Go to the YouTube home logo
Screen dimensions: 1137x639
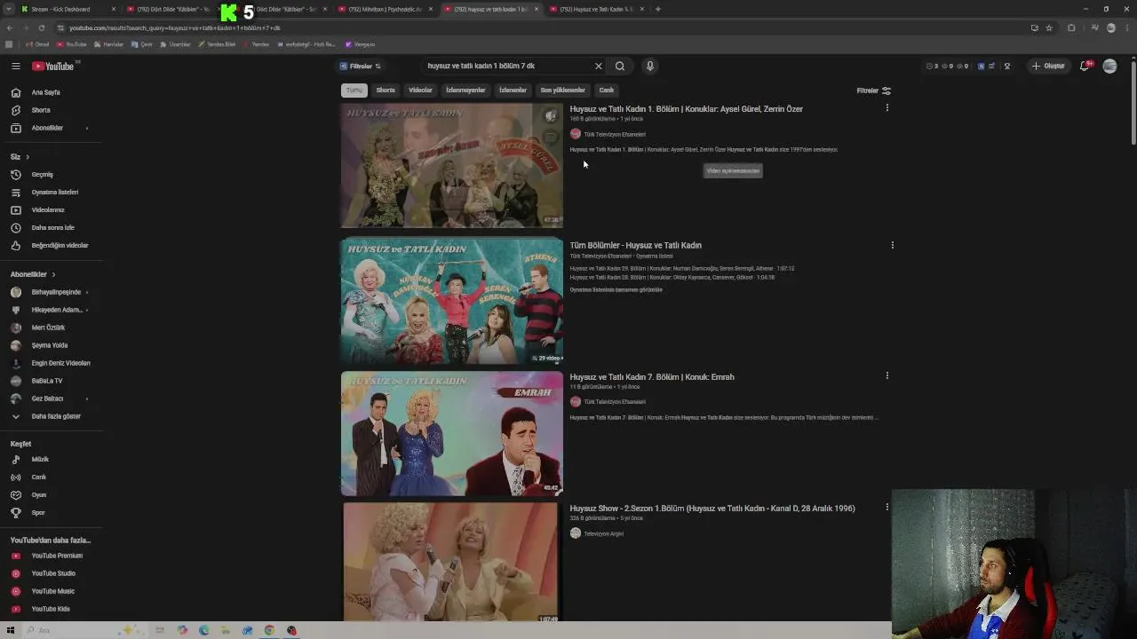pos(53,66)
